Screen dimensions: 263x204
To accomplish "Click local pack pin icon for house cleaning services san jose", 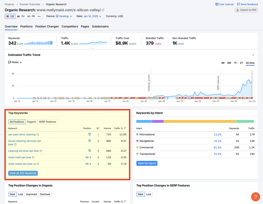I will point(90,141).
